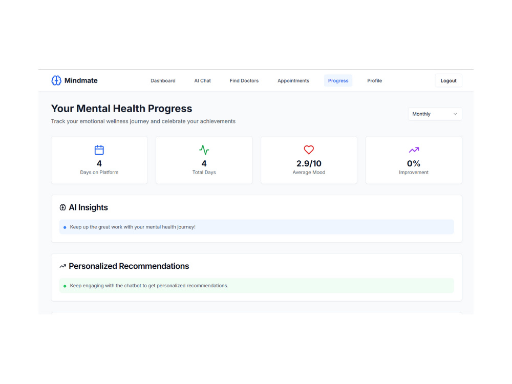Click the '2.9/10' mood value
This screenshot has height=384, width=512.
pos(309,163)
